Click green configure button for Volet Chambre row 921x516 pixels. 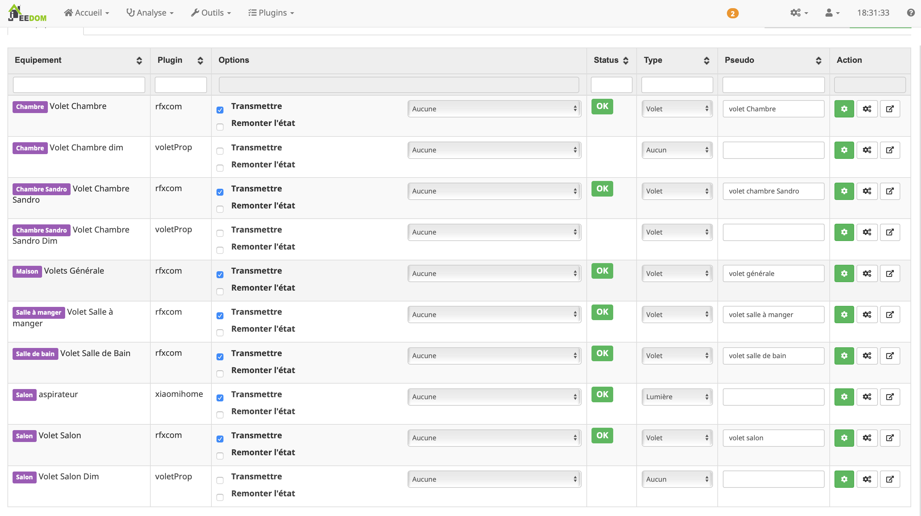[x=844, y=109]
